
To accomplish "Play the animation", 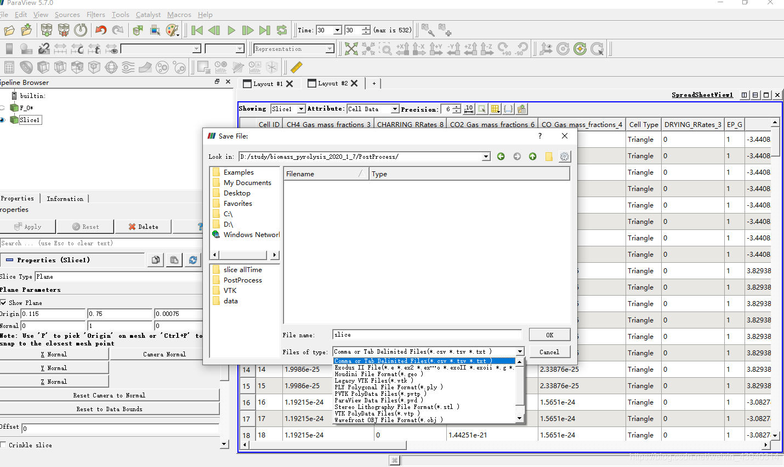I will tap(231, 31).
